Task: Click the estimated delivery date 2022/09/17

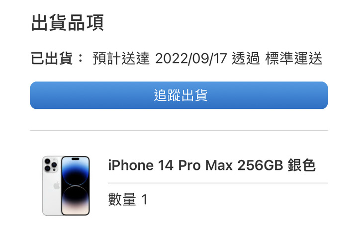Action: click(x=191, y=59)
